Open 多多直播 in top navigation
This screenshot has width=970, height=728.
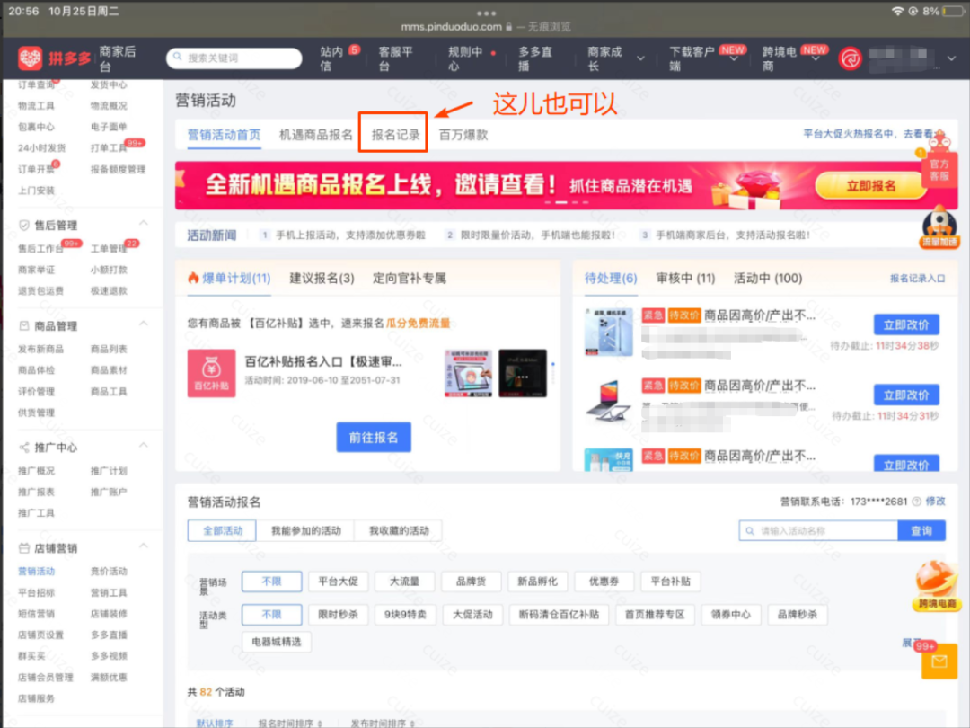tap(535, 58)
